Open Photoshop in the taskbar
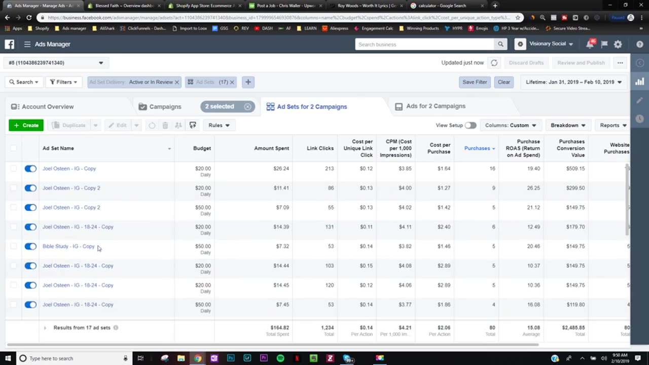Viewport: 649px width, 365px height. [231, 358]
